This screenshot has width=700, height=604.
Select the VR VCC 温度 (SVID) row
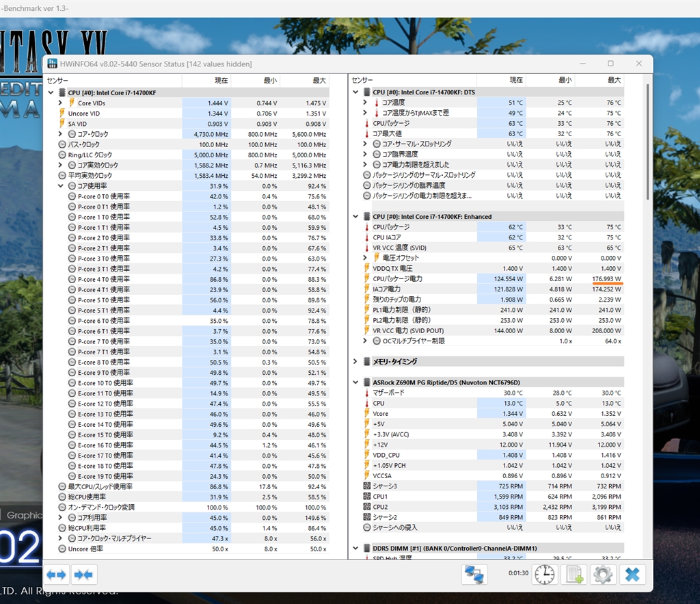click(487, 248)
